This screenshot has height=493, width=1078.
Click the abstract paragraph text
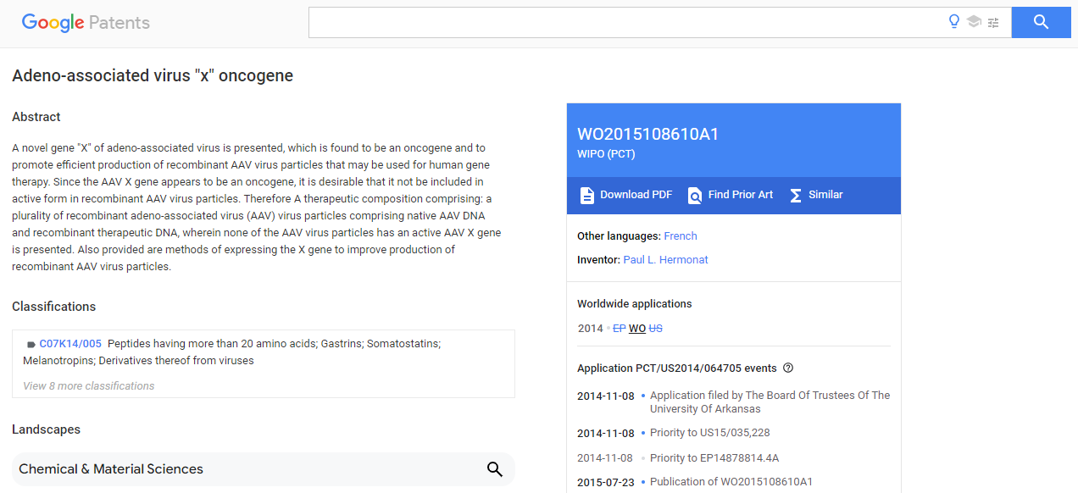(x=257, y=208)
